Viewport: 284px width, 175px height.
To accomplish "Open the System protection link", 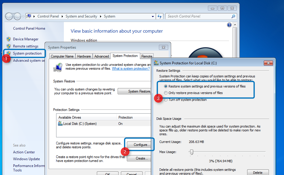I will pos(27,53).
